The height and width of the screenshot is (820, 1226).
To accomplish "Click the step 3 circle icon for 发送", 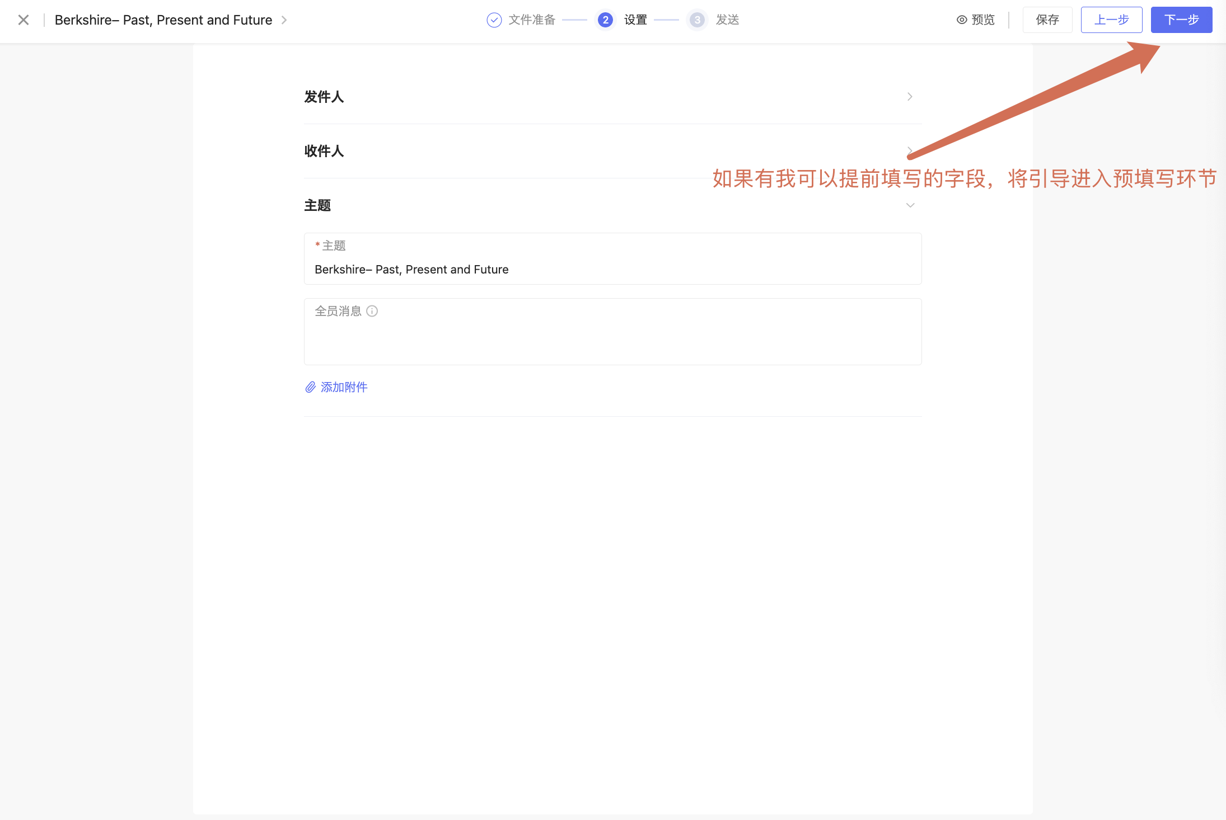I will click(697, 20).
